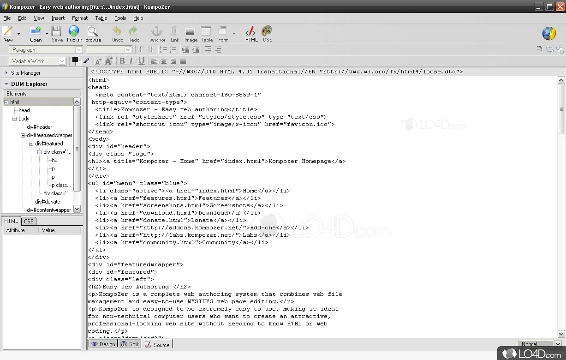Screen dimensions: 566x360
Task: Redo the last undone action
Action: coord(134,34)
